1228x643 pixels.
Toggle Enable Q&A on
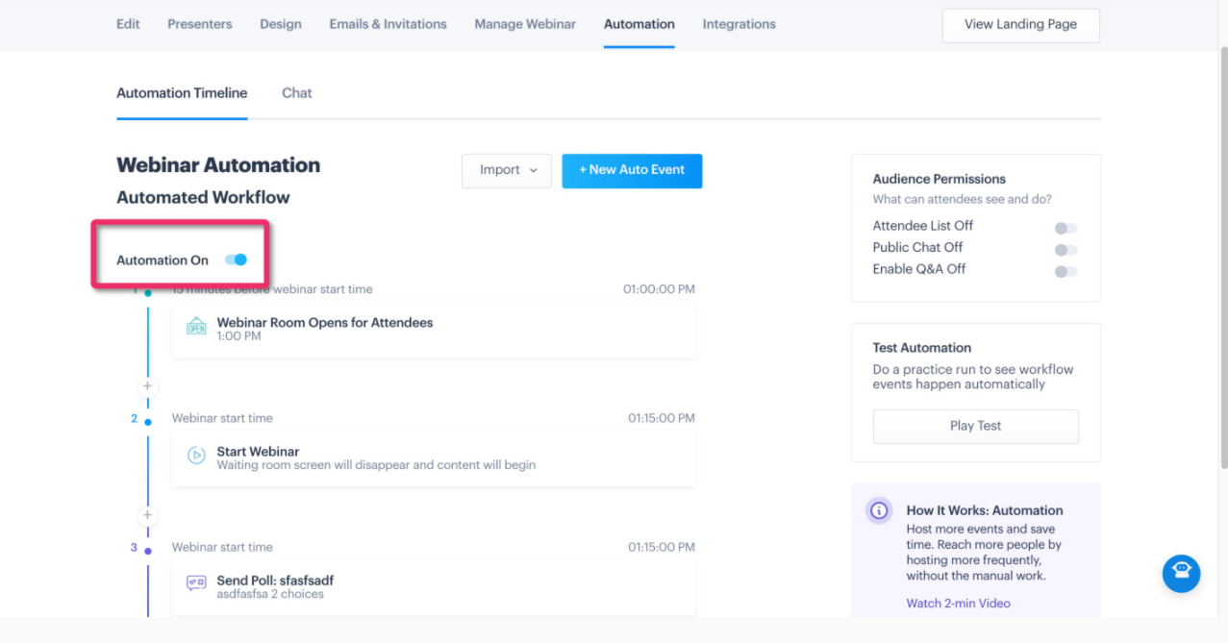point(1065,272)
